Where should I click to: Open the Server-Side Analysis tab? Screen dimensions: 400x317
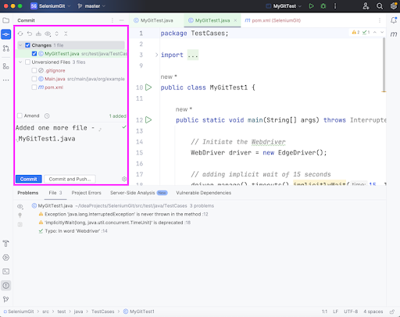coord(139,193)
